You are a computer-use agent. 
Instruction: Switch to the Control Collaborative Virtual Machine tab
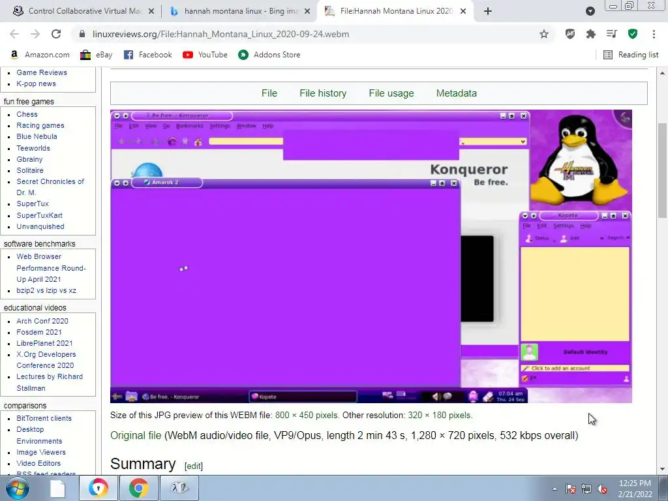click(83, 11)
